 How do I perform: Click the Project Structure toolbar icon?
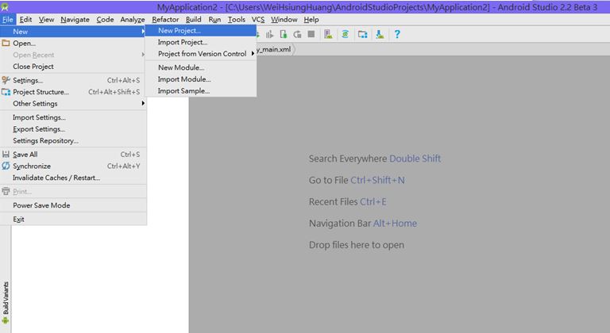click(x=362, y=35)
